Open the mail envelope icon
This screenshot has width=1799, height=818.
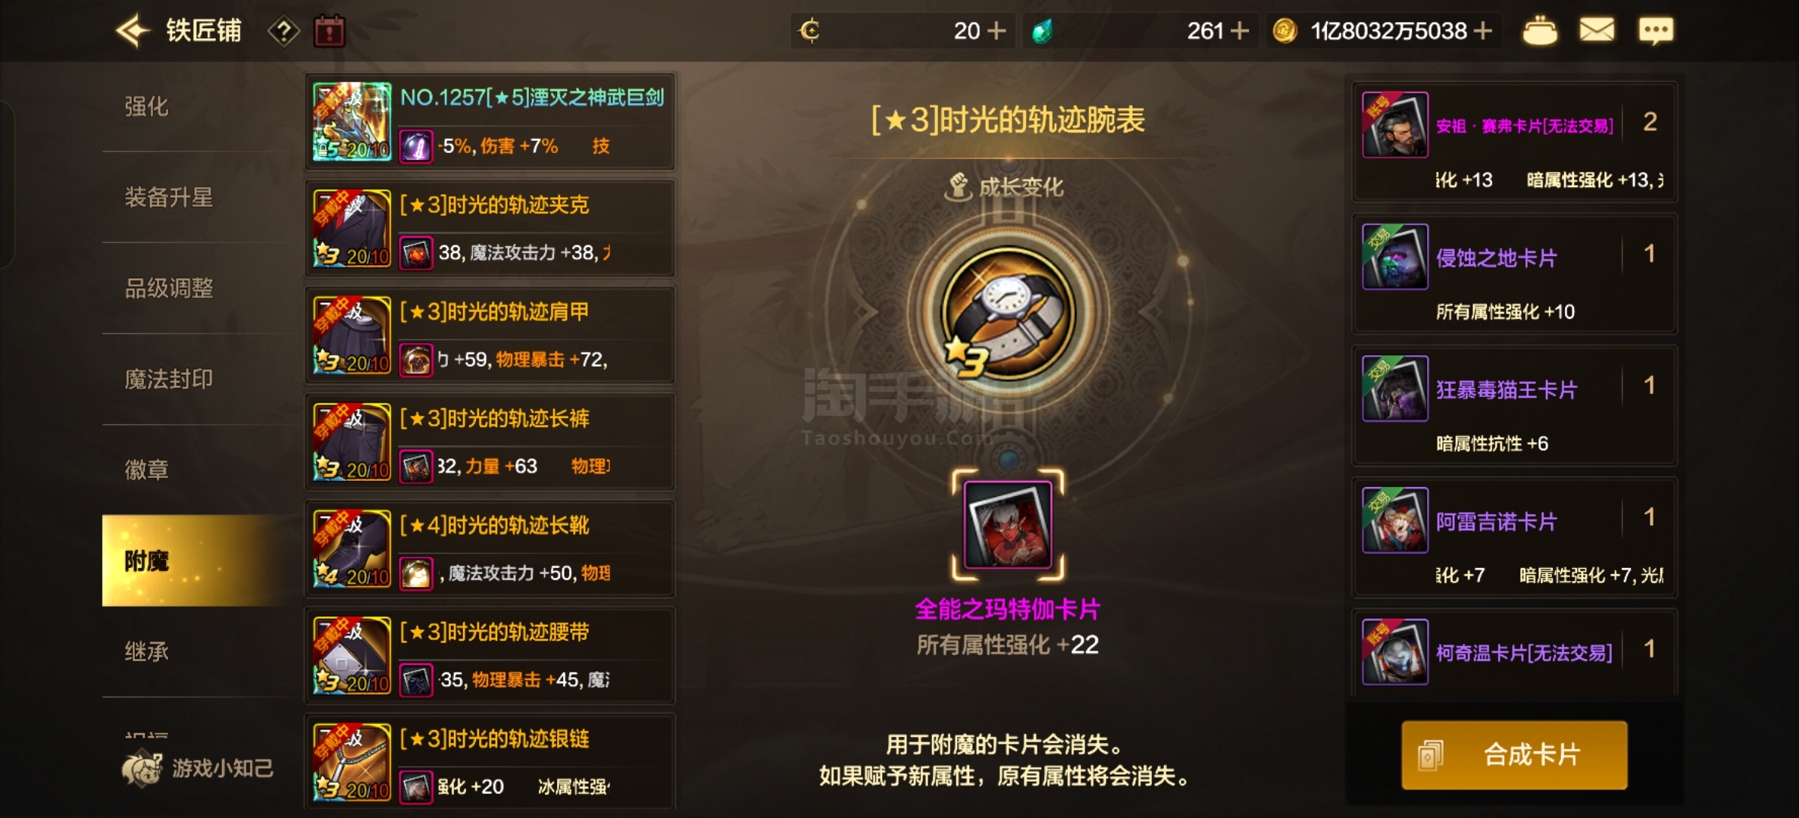click(1597, 30)
